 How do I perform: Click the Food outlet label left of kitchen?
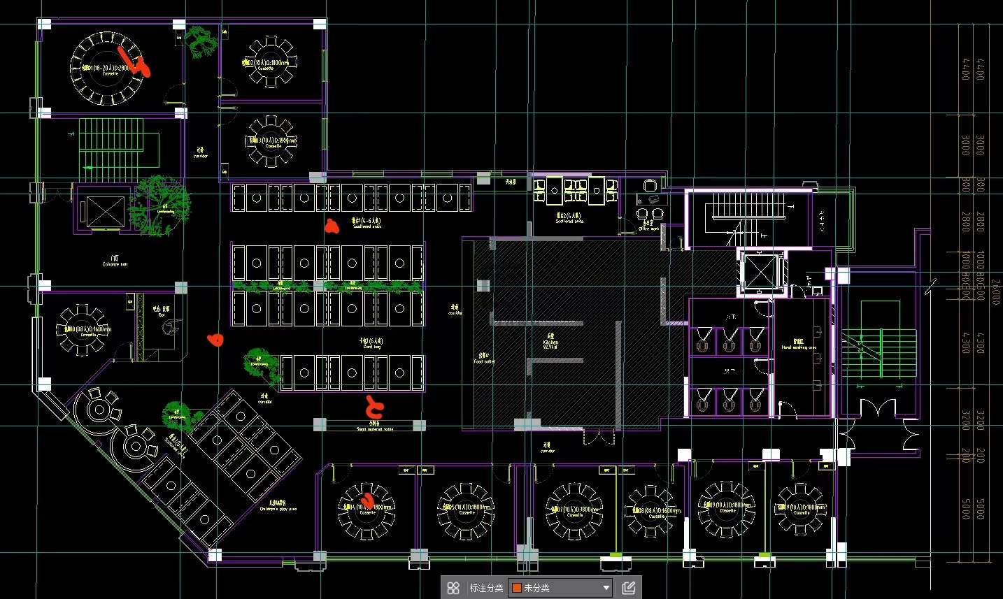[484, 359]
